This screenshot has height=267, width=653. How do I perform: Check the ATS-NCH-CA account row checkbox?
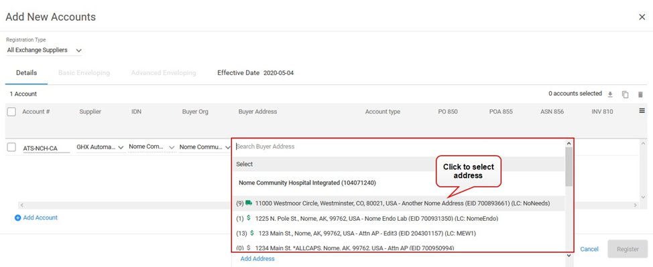click(x=11, y=147)
